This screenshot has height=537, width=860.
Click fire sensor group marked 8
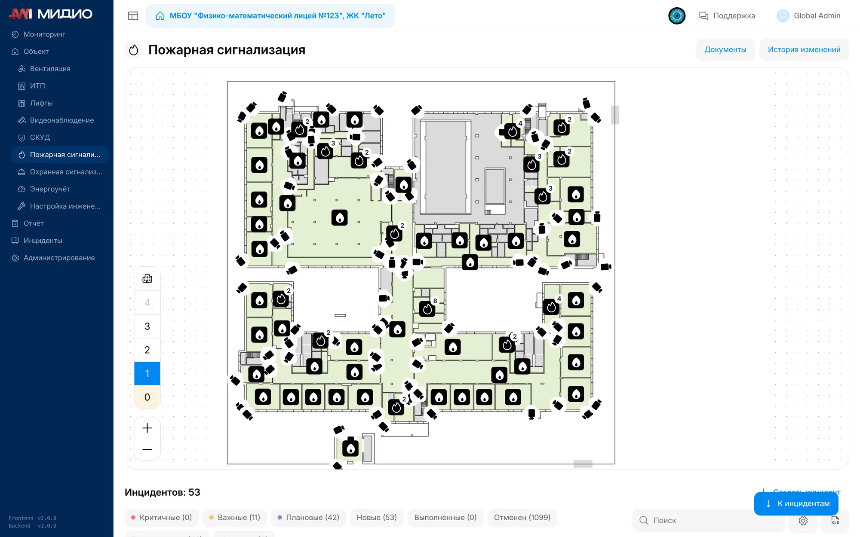pyautogui.click(x=427, y=308)
